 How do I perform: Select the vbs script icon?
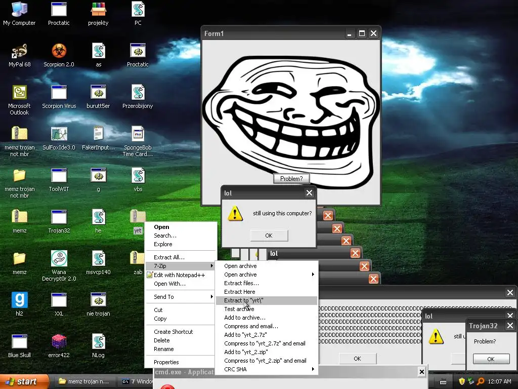[138, 180]
